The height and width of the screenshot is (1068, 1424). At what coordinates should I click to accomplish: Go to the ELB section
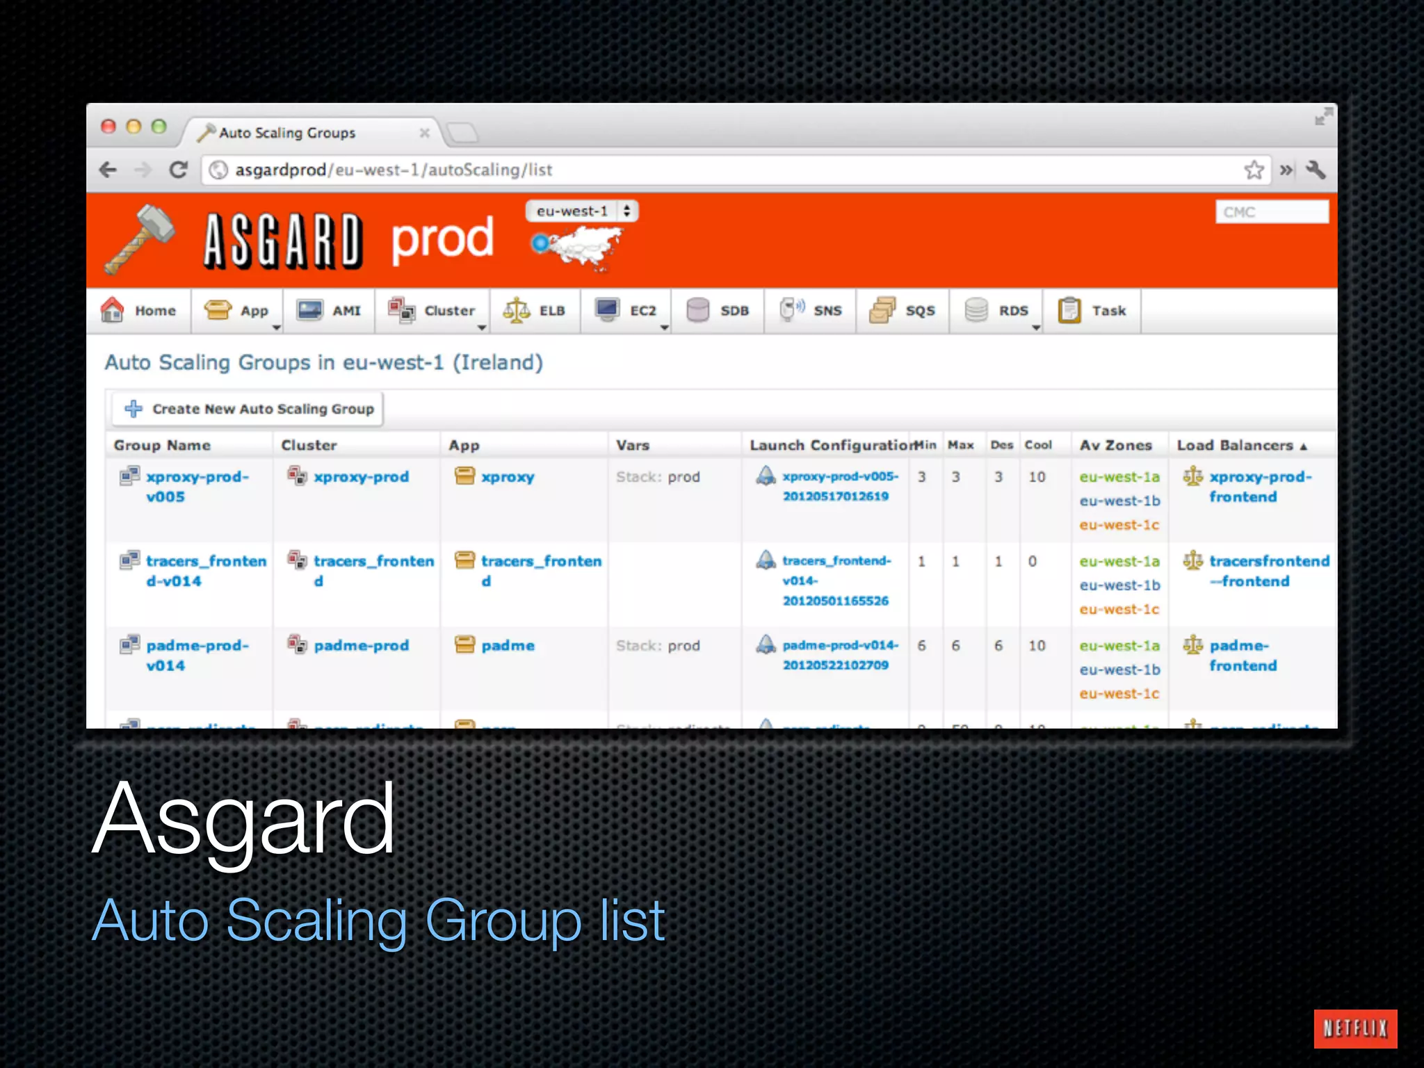click(534, 310)
